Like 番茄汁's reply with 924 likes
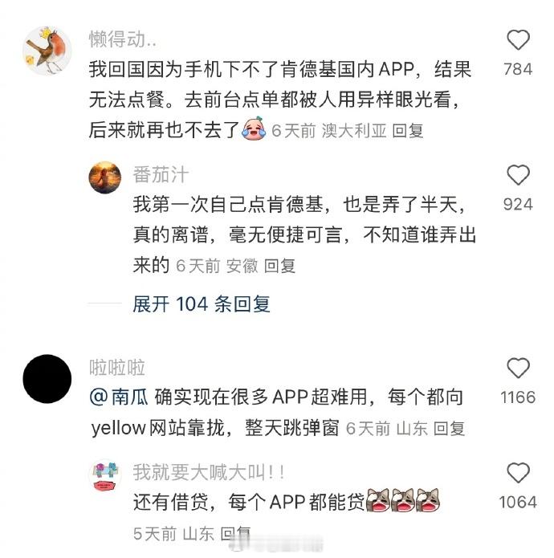This screenshot has width=554, height=558. click(518, 175)
